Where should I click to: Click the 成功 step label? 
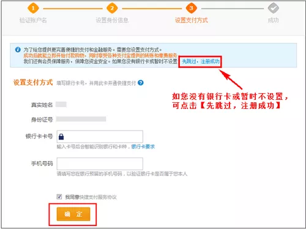[273, 20]
